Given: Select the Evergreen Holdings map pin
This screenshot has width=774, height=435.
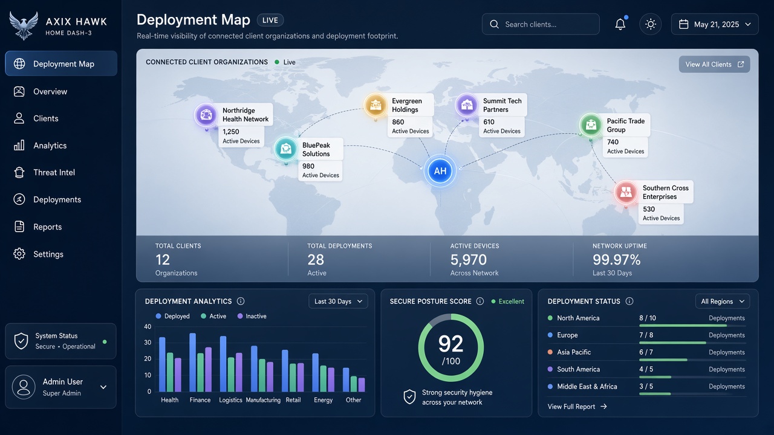Looking at the screenshot, I should [x=376, y=105].
